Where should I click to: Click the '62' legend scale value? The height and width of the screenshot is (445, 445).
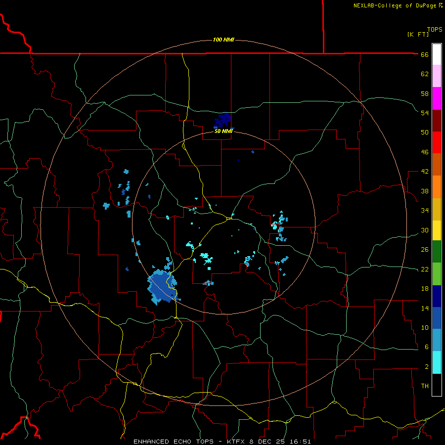425,74
